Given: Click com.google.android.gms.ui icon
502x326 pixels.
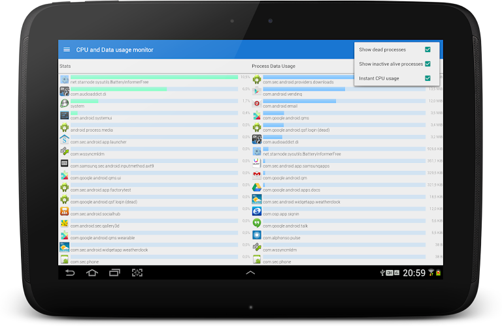Looking at the screenshot, I should [x=64, y=175].
